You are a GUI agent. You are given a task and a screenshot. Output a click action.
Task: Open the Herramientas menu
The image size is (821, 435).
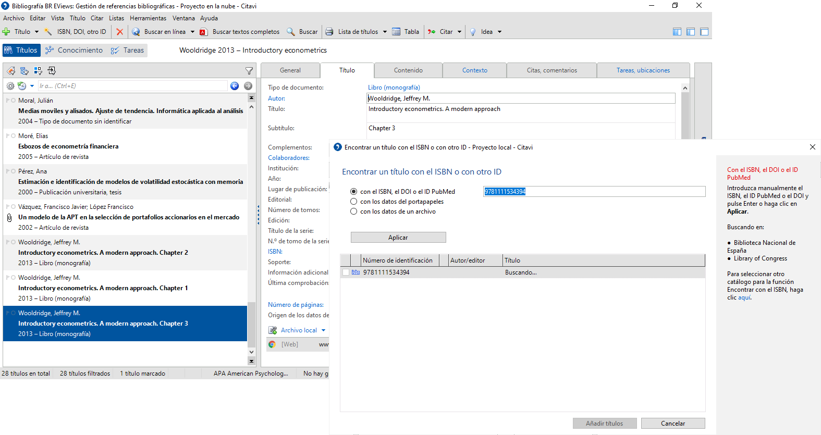click(x=148, y=18)
